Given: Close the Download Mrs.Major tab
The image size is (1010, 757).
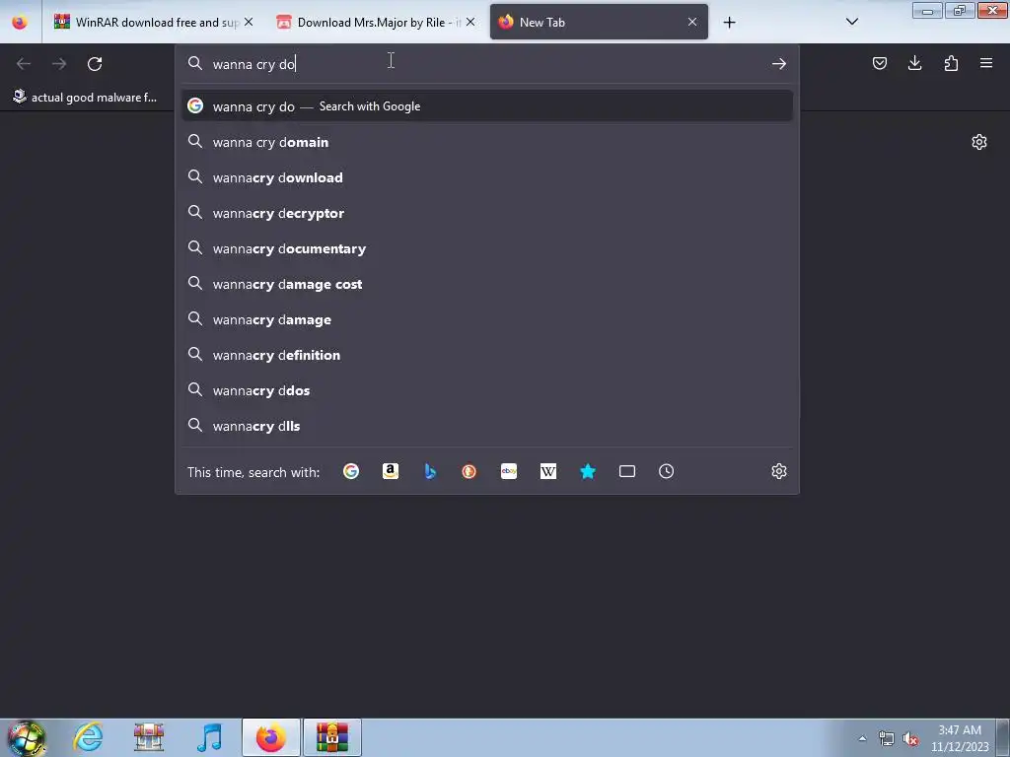Looking at the screenshot, I should point(470,22).
